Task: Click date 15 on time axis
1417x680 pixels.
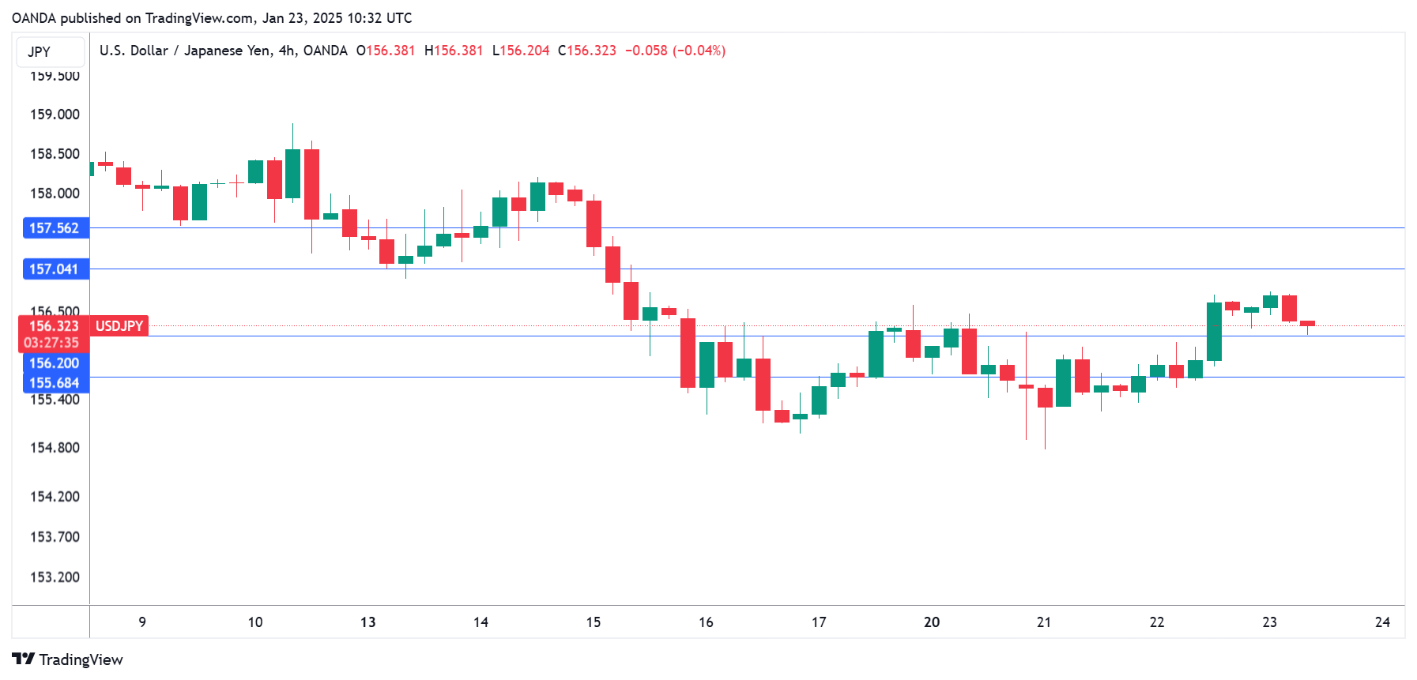Action: [x=594, y=622]
